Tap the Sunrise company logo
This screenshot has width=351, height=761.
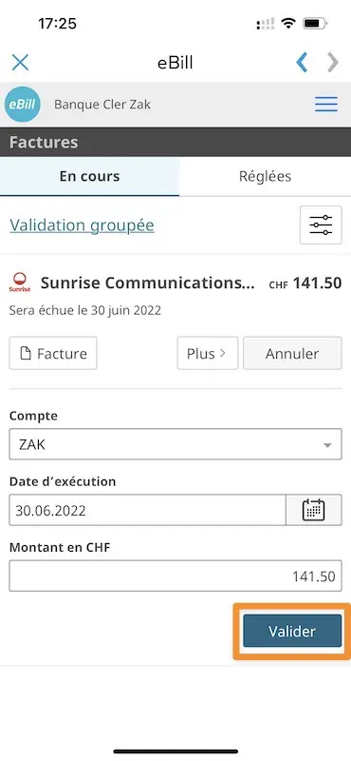(20, 283)
